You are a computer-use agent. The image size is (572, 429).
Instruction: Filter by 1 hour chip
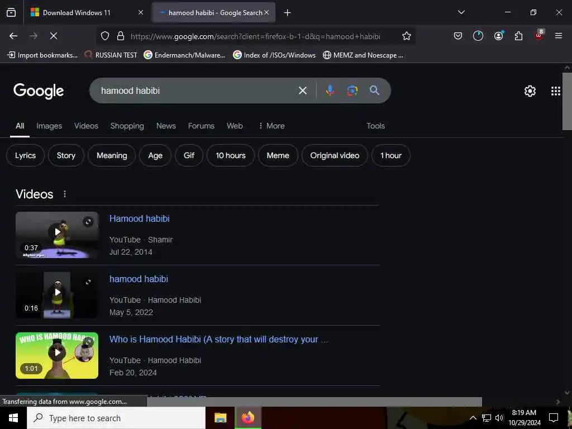[390, 155]
